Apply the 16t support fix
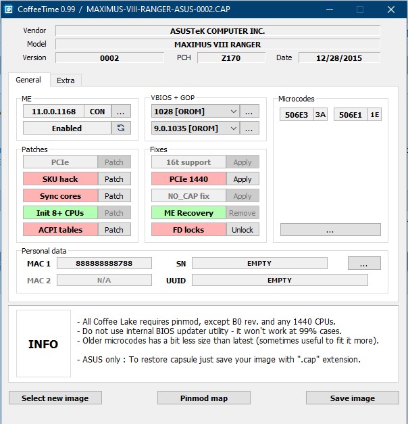Screen dimensions: 408x424 pyautogui.click(x=243, y=162)
